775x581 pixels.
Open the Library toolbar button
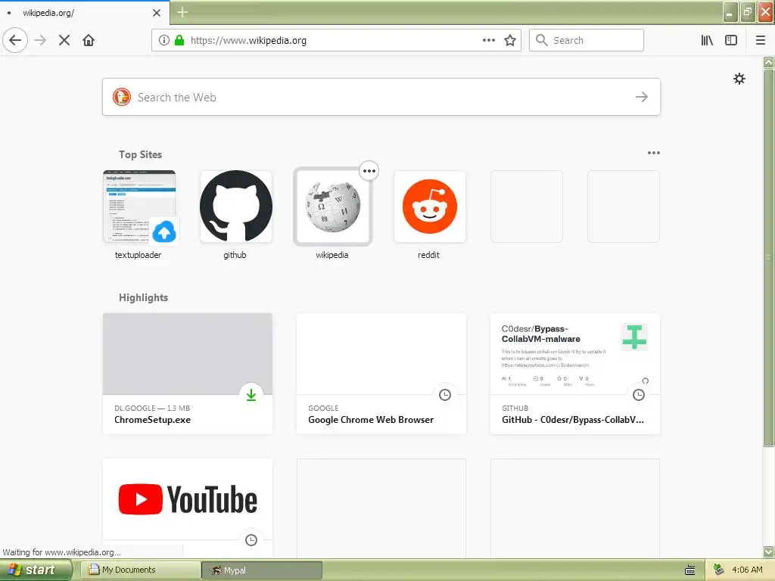(x=707, y=40)
